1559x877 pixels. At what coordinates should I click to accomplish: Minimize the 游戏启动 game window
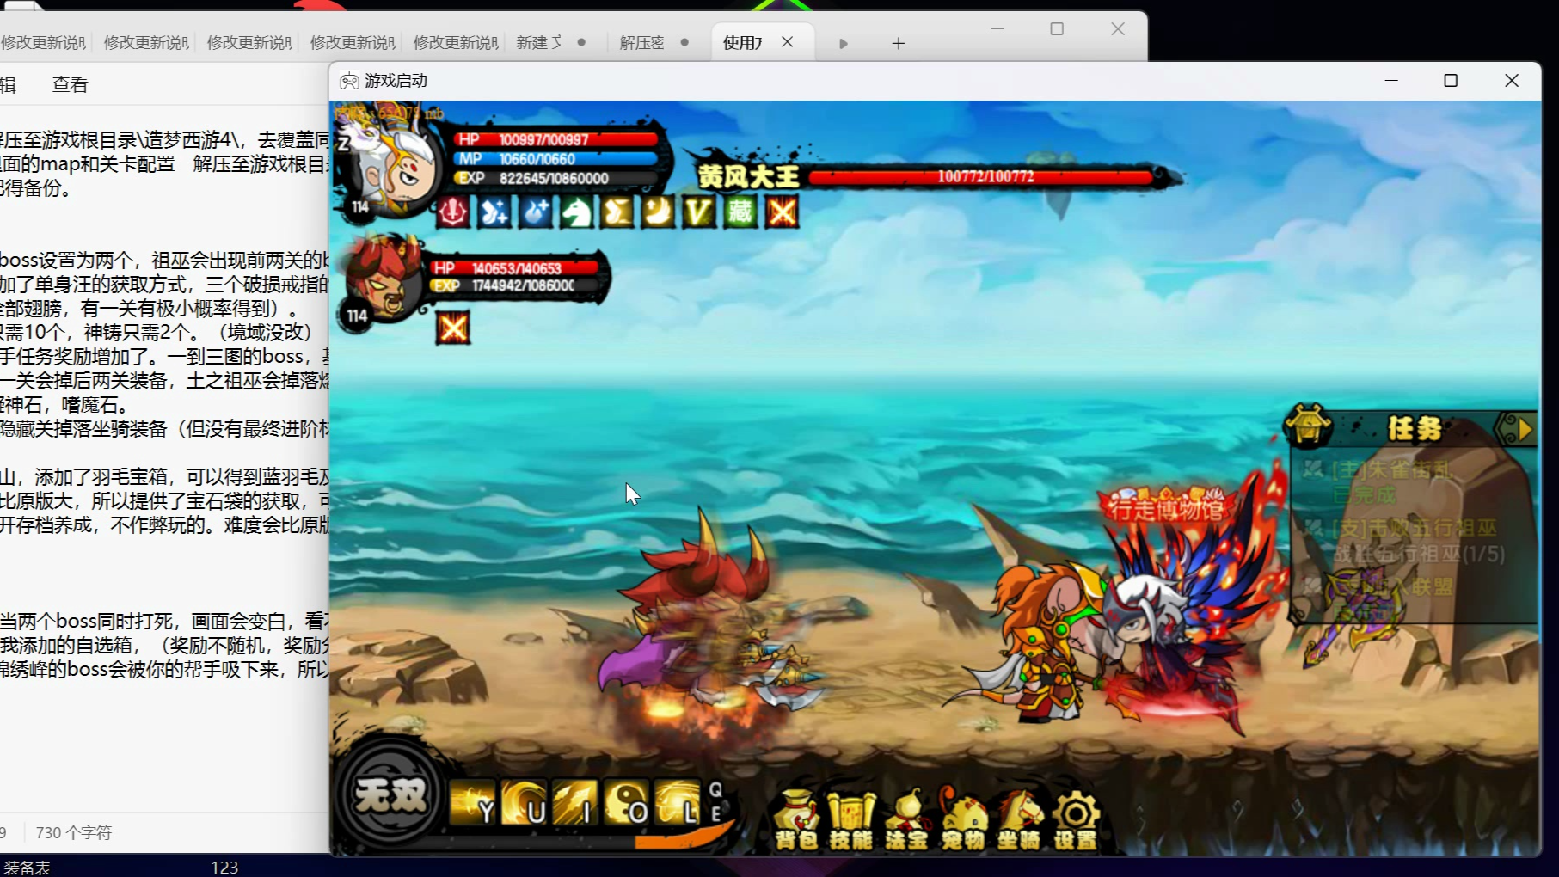pyautogui.click(x=1391, y=81)
